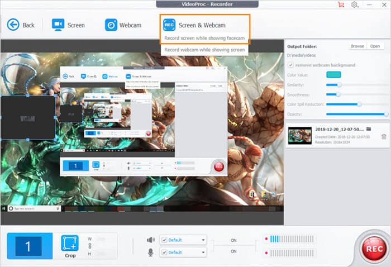Image resolution: width=391 pixels, height=267 pixels.
Task: Click the Open output folder button
Action: [x=375, y=46]
